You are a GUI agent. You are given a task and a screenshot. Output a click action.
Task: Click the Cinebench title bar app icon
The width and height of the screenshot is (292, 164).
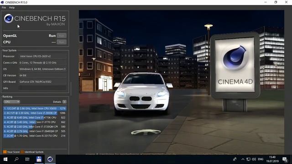[2, 2]
